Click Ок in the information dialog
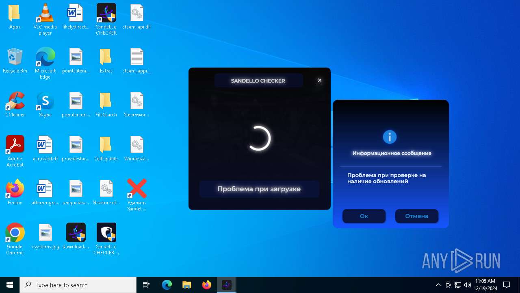 (364, 216)
